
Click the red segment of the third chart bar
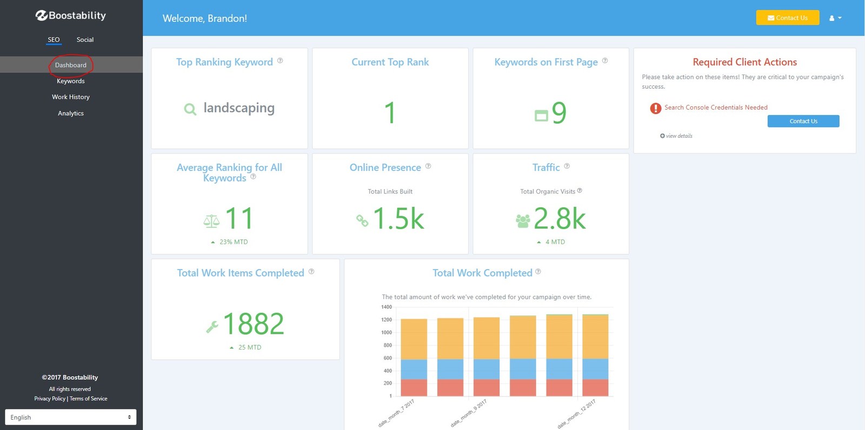click(487, 387)
